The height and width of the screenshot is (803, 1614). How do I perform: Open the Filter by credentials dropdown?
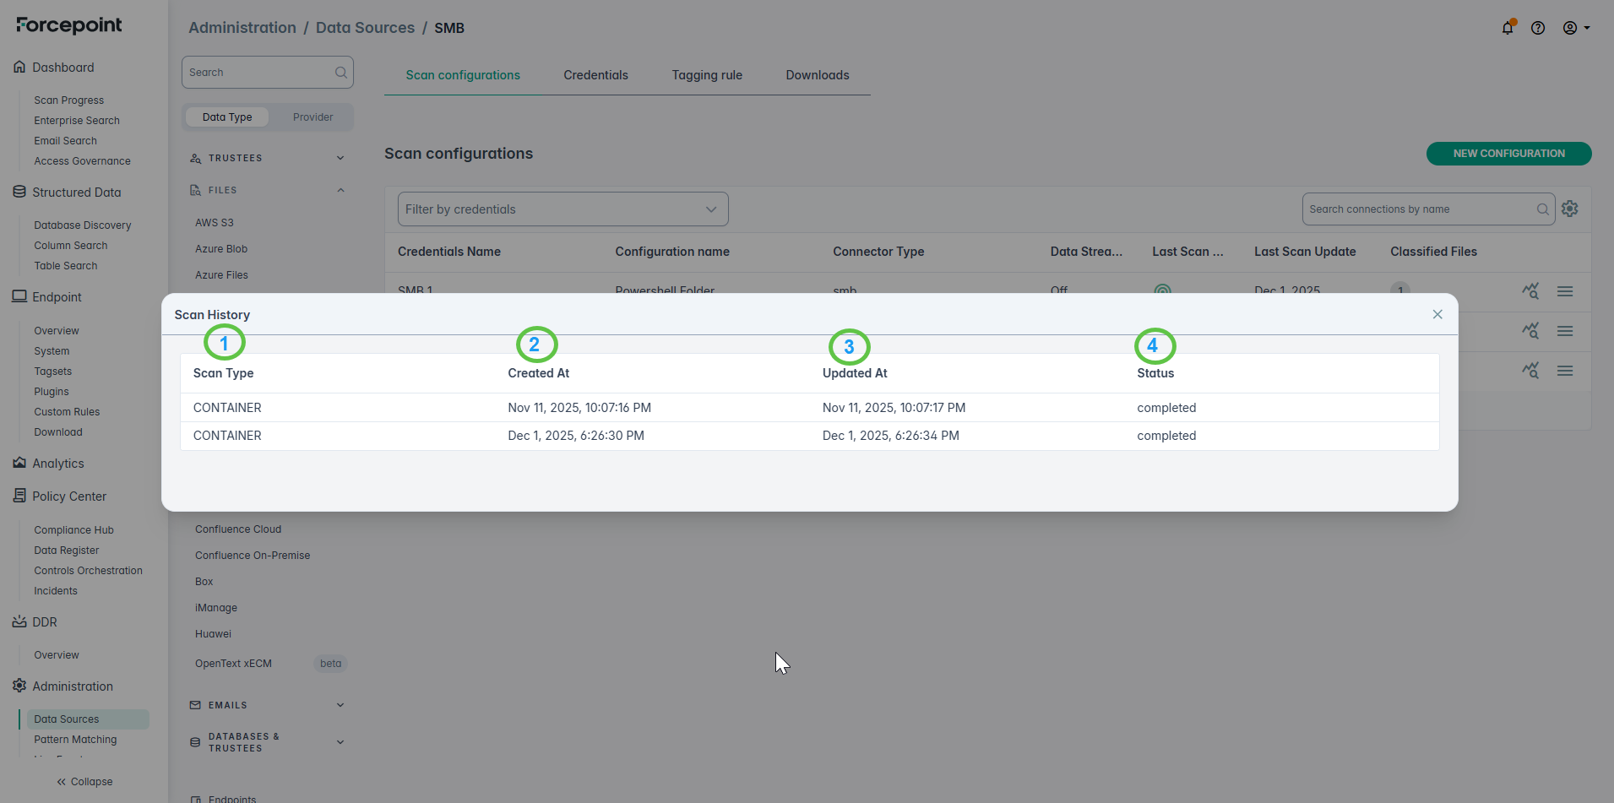[x=562, y=209]
